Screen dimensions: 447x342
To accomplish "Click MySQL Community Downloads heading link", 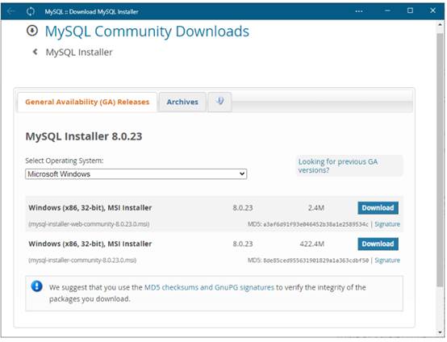I will 147,31.
